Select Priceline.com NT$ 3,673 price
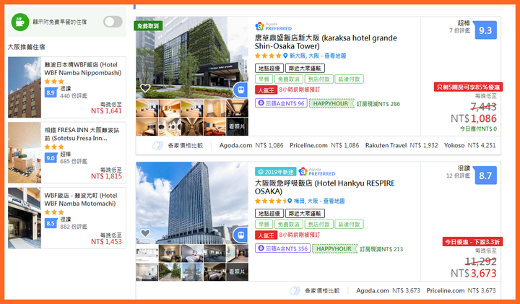 click(x=461, y=290)
